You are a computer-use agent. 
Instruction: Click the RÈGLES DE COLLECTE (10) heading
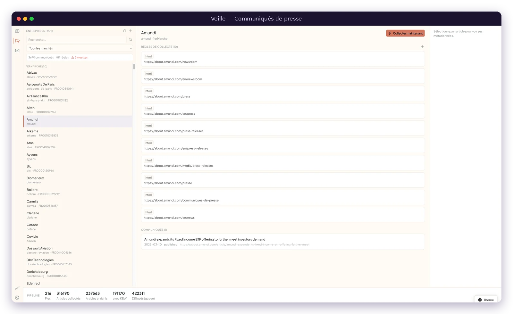coord(159,47)
